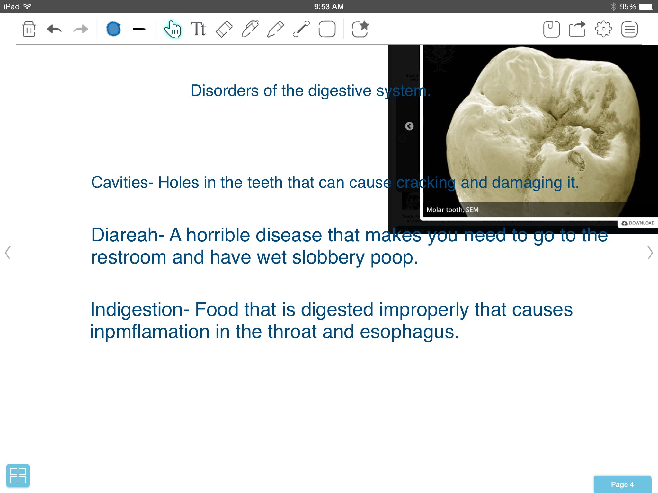The height and width of the screenshot is (493, 658).
Task: Select the straight line tool
Action: coord(301,29)
